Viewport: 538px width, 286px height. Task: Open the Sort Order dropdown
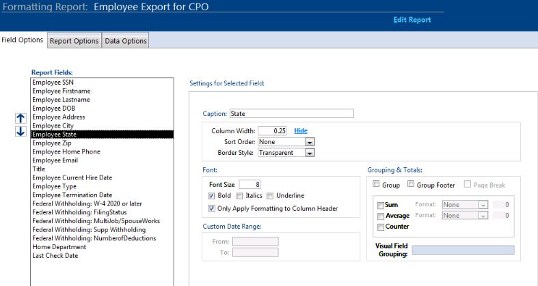[x=310, y=142]
